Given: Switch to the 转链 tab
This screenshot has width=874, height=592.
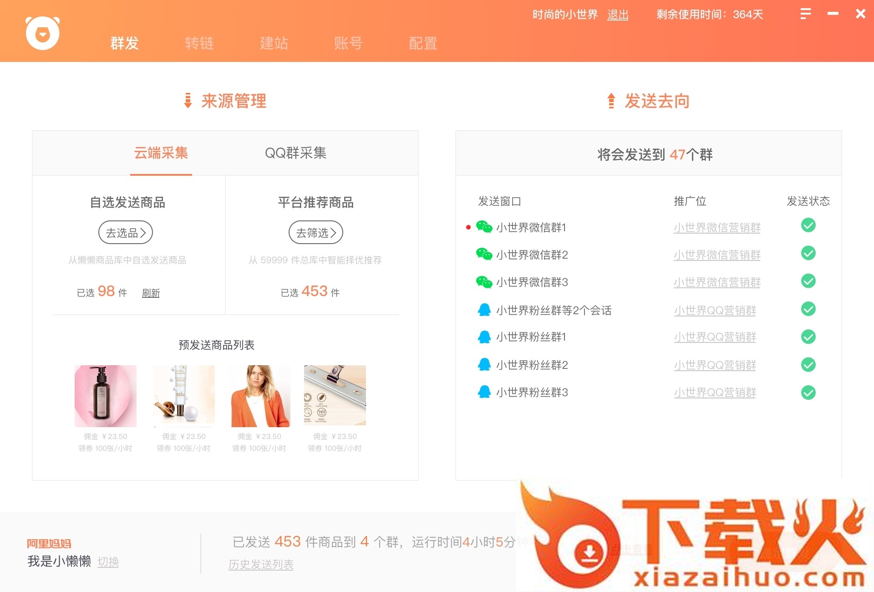Looking at the screenshot, I should 199,43.
